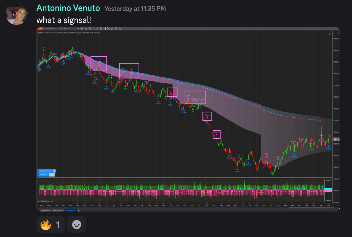
Task: Click the crosshair plus icon in toolbar
Action: coord(97,28)
